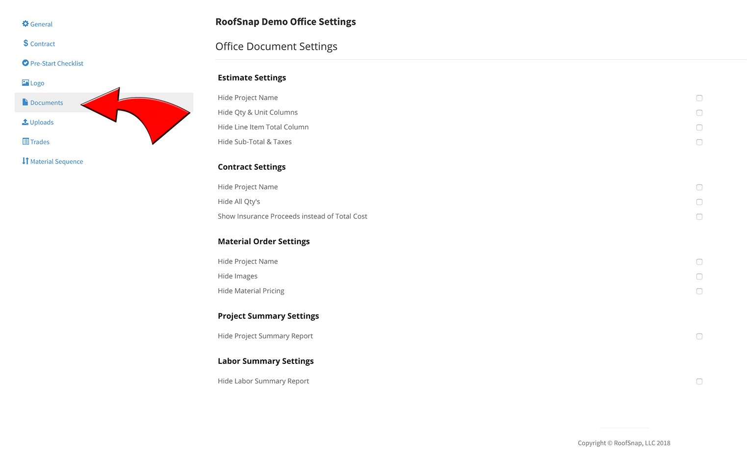Viewport: 747px width, 456px height.
Task: Click the file icon beside Documents
Action: click(x=26, y=102)
